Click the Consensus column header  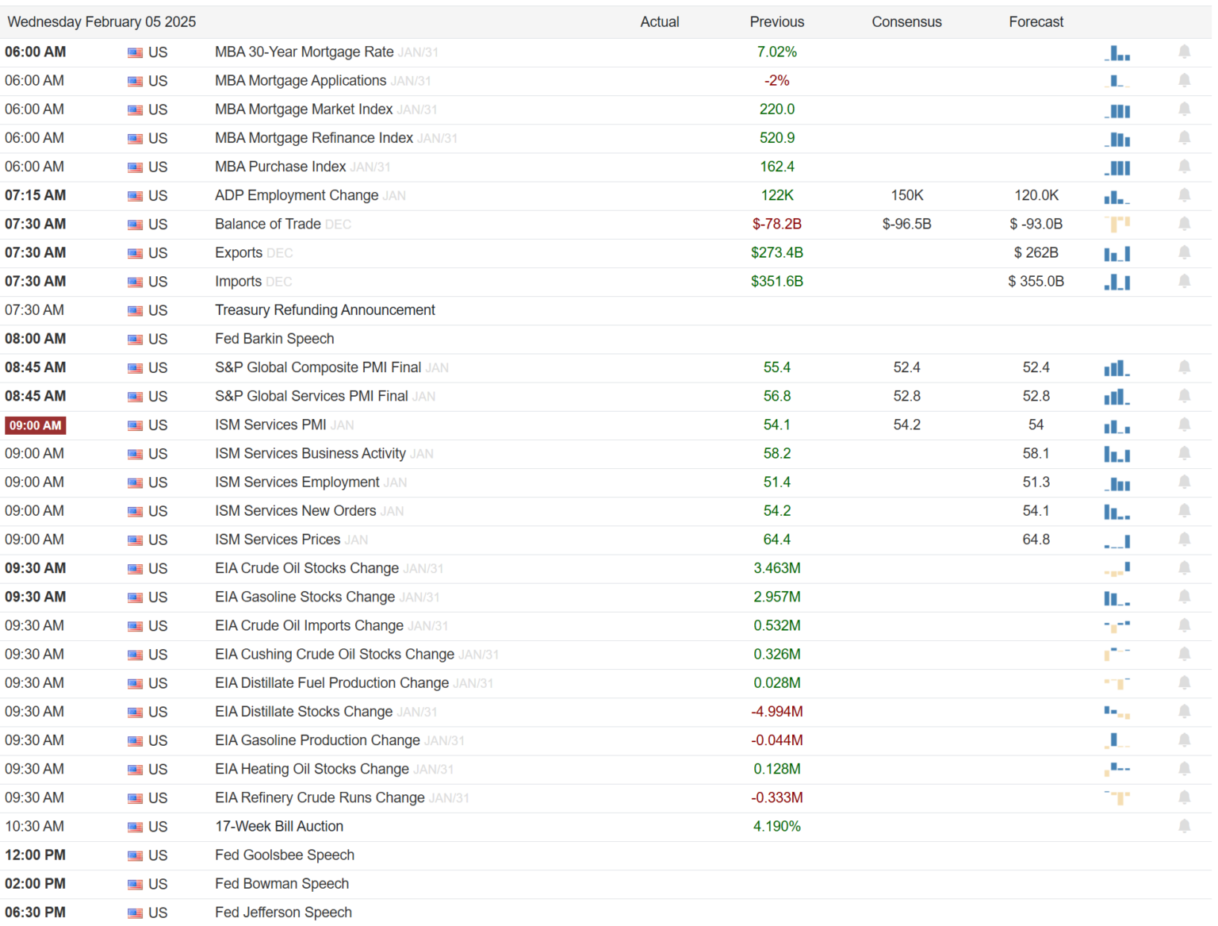coord(906,22)
